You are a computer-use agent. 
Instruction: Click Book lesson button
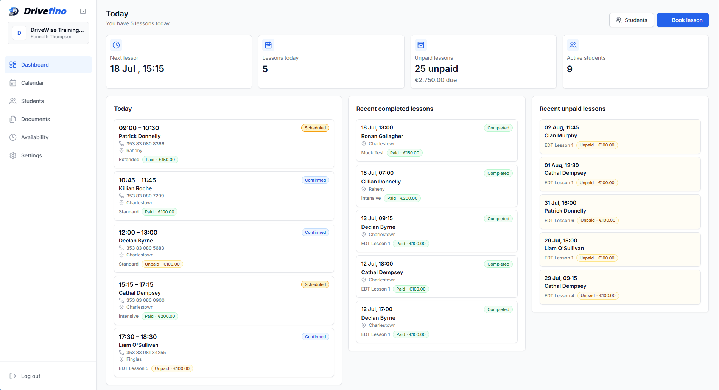coord(683,20)
